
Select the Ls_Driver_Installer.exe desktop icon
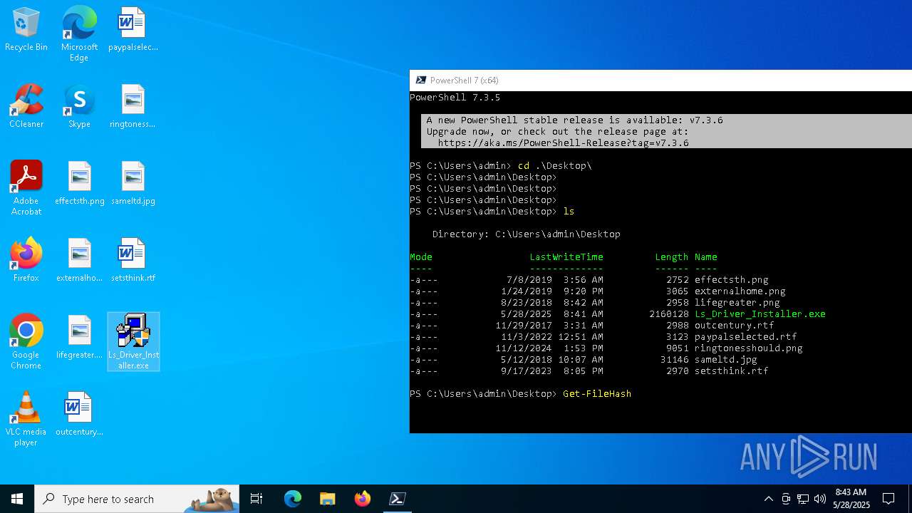[133, 342]
